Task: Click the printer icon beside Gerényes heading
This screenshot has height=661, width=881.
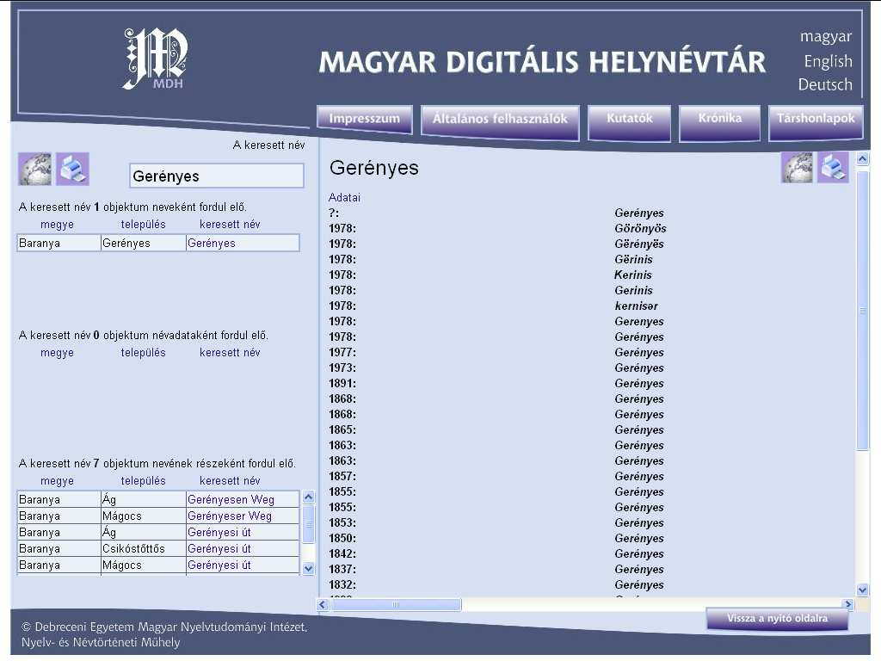Action: tap(833, 168)
